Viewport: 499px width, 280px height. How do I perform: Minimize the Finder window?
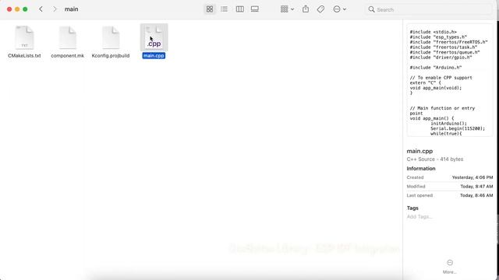click(17, 9)
